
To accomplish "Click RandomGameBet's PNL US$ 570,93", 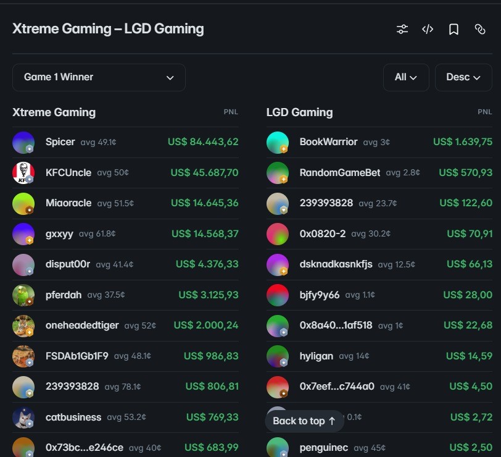I will [466, 173].
